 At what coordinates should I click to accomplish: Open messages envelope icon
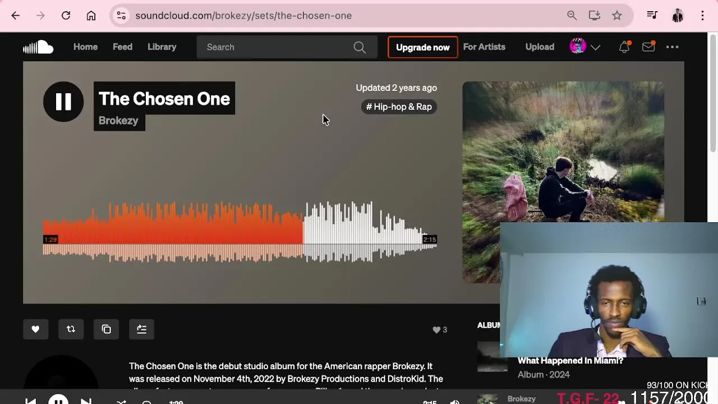(648, 47)
